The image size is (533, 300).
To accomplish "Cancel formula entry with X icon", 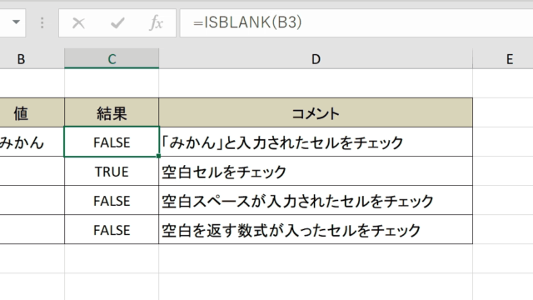I will [78, 23].
